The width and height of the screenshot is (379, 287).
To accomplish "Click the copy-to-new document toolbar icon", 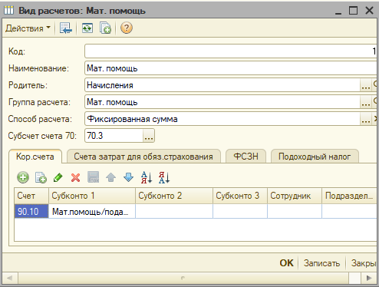I will click(x=105, y=28).
